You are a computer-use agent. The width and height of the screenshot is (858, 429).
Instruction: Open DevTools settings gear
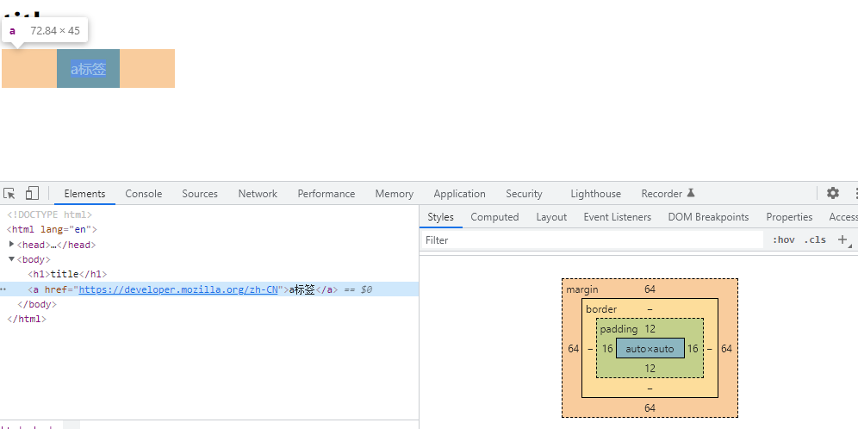[833, 193]
